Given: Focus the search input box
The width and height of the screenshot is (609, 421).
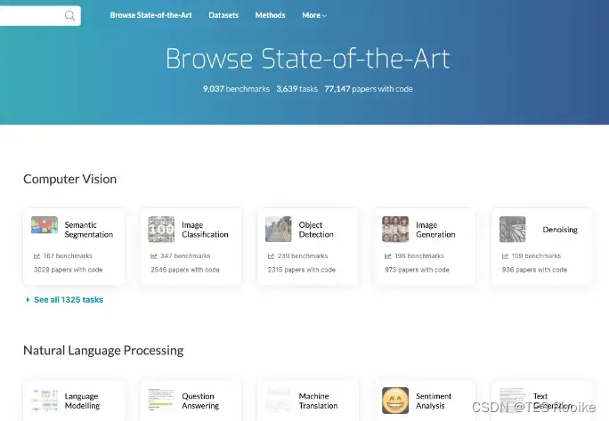Looking at the screenshot, I should click(40, 15).
